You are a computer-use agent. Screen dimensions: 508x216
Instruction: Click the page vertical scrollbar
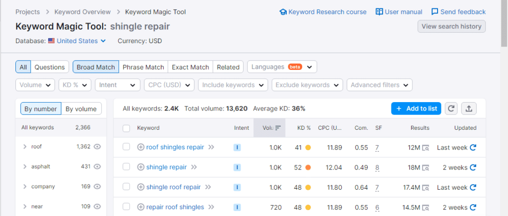point(505,23)
